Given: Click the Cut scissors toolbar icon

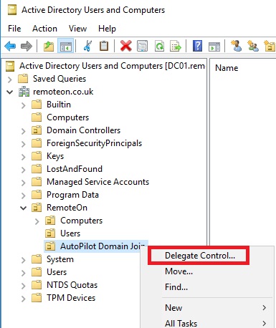Looking at the screenshot, I should coord(87,46).
